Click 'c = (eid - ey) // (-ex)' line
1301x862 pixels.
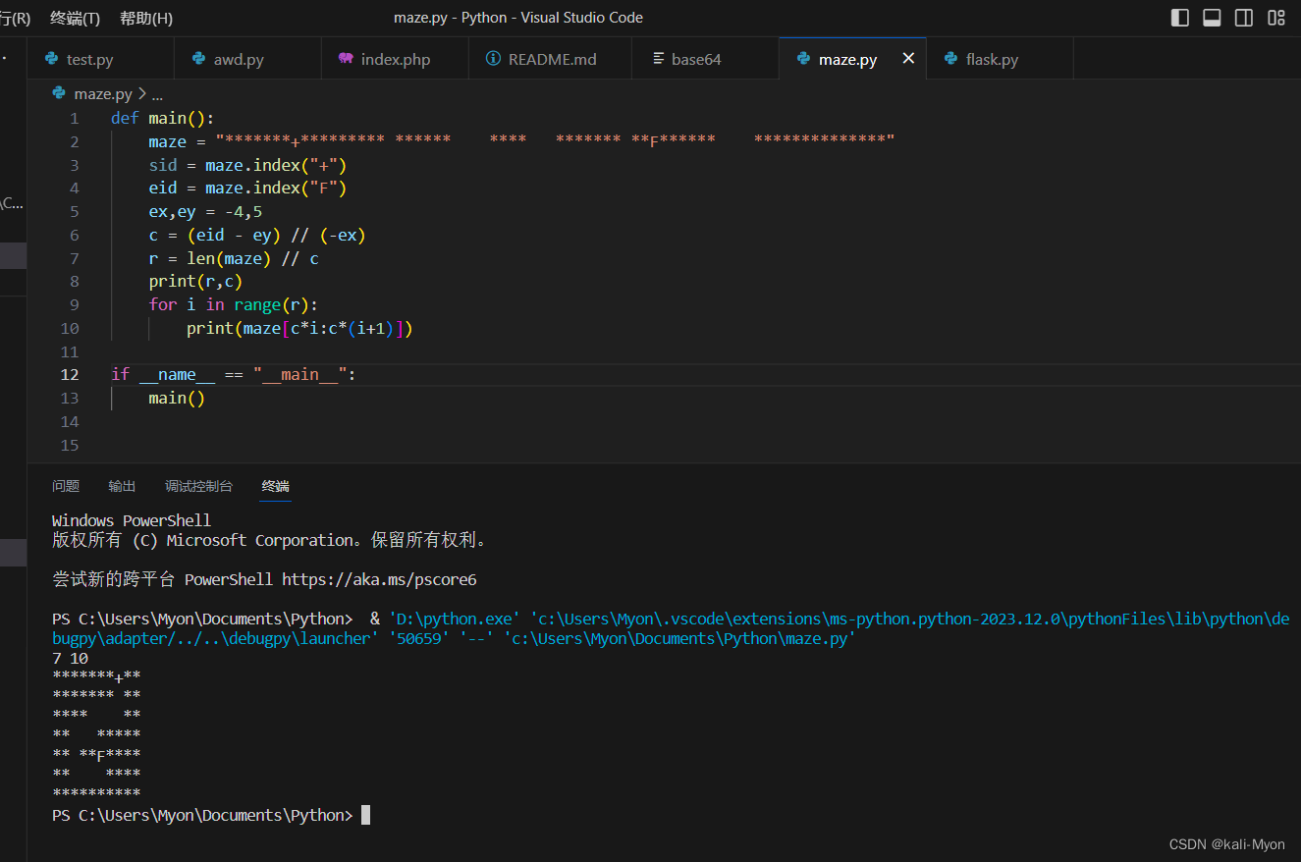(257, 235)
